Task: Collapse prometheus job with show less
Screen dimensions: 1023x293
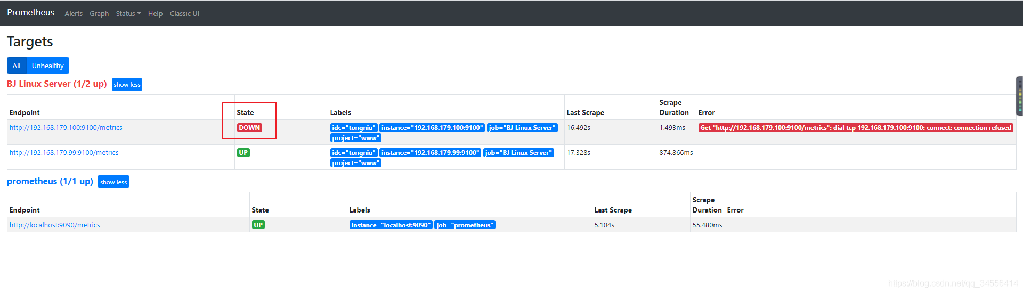Action: (x=113, y=182)
